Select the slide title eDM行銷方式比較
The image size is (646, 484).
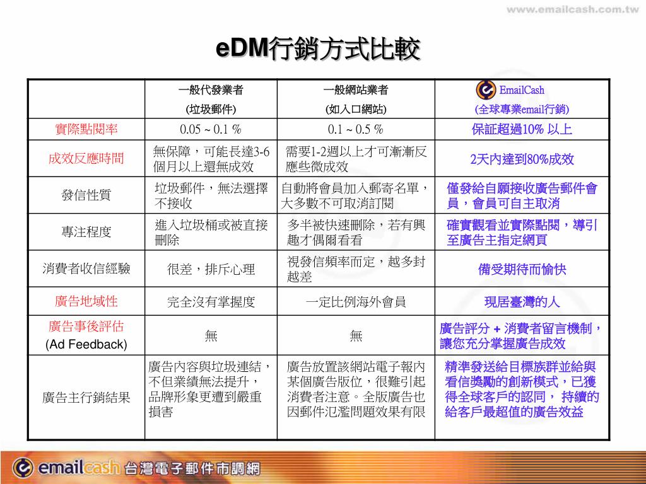pos(318,49)
